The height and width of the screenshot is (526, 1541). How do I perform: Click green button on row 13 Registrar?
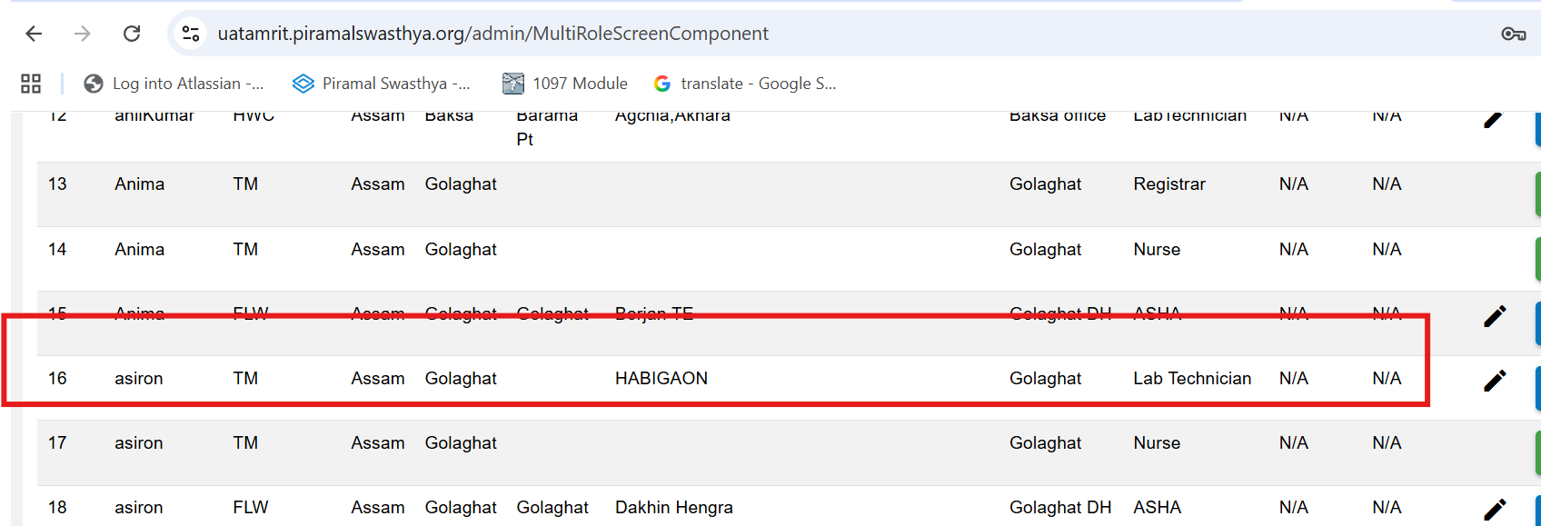click(x=1536, y=194)
